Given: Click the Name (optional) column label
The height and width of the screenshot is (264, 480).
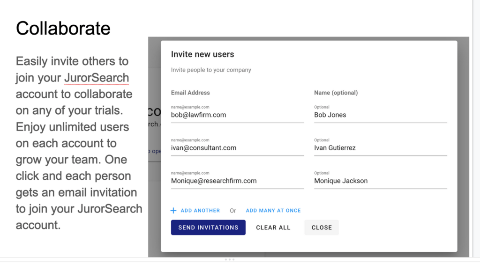Looking at the screenshot, I should click(x=336, y=93).
